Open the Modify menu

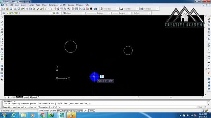63,5
